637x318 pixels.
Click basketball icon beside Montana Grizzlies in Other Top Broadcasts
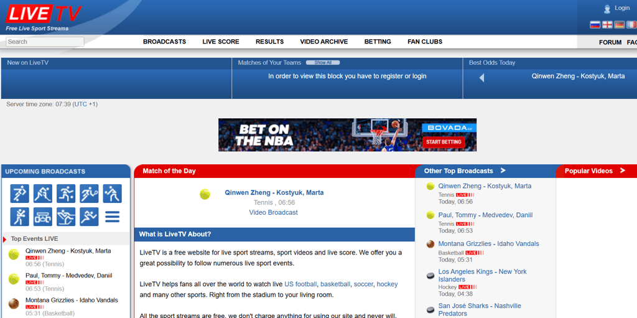430,244
